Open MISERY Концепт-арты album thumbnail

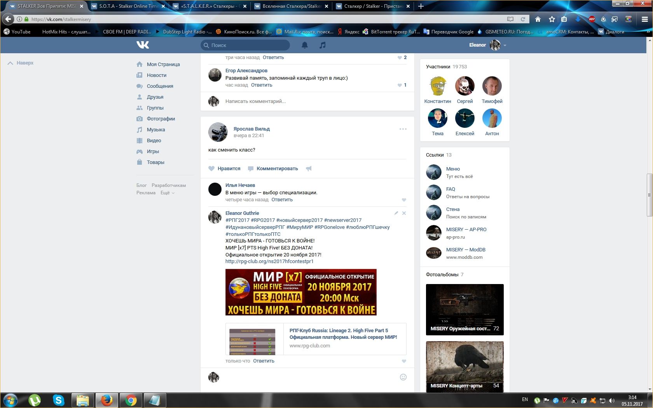[465, 366]
